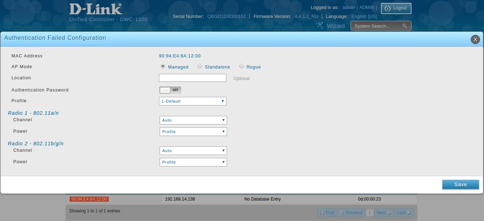Open the Profile dropdown

click(x=192, y=101)
